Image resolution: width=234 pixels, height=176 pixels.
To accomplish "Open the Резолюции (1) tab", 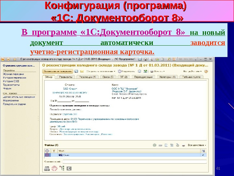I will coord(87,77).
